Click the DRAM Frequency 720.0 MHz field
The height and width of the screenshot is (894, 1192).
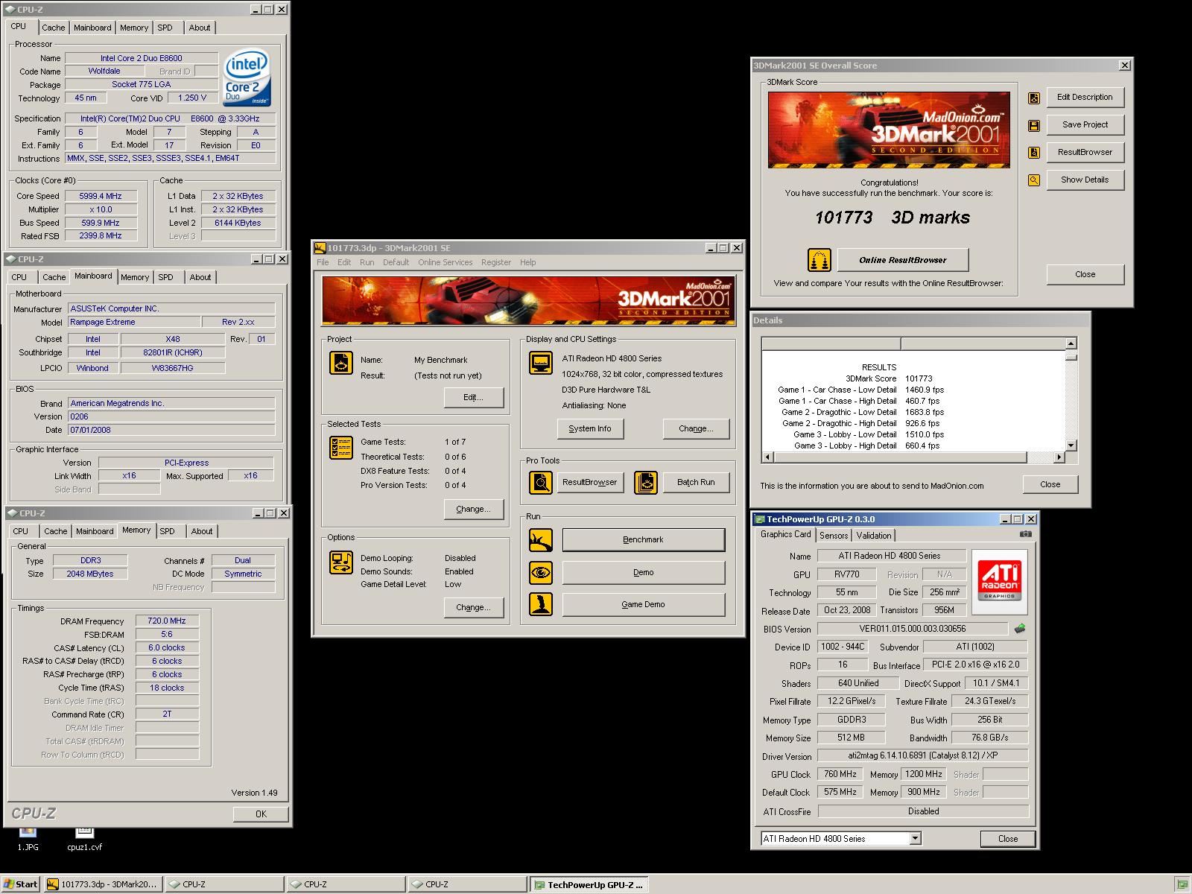[x=167, y=621]
